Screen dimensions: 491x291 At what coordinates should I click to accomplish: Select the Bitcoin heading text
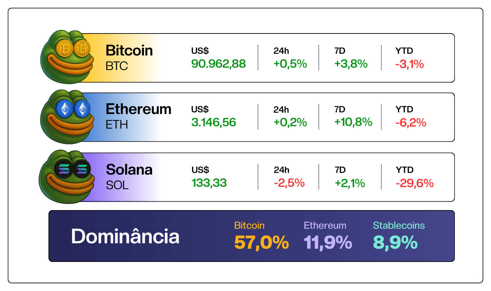[129, 50]
